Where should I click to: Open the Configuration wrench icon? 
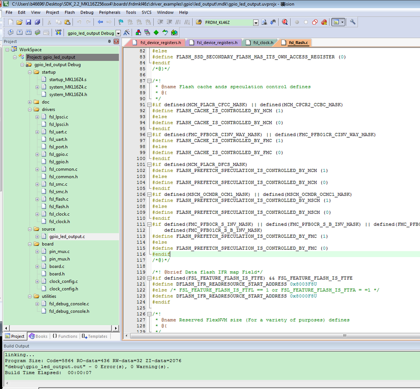click(x=353, y=22)
